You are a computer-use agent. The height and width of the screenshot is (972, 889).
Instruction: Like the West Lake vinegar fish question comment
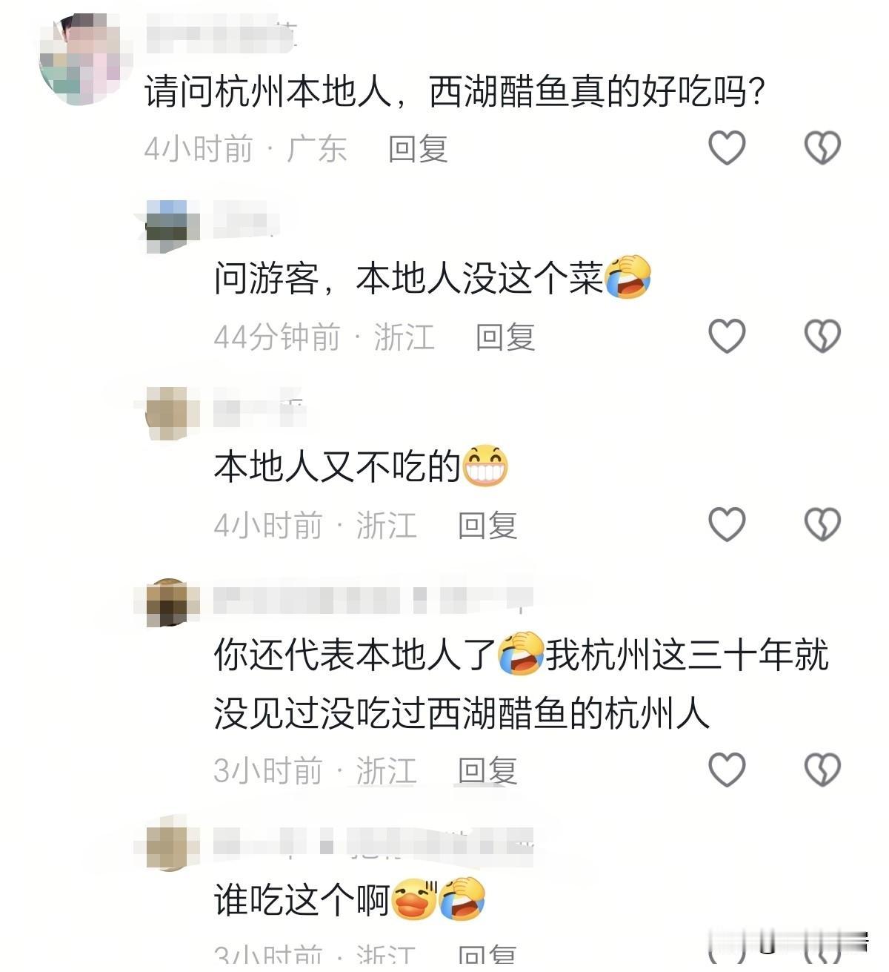pos(727,148)
